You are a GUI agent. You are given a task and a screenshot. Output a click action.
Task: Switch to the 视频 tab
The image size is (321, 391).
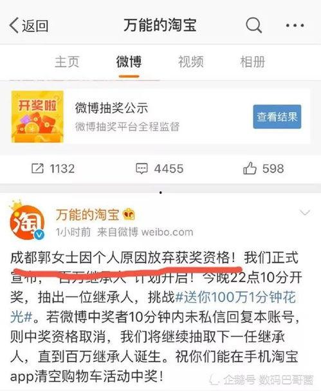[x=191, y=62]
